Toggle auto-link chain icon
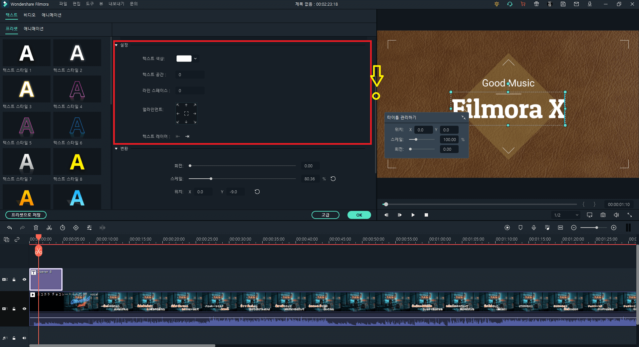 point(17,239)
